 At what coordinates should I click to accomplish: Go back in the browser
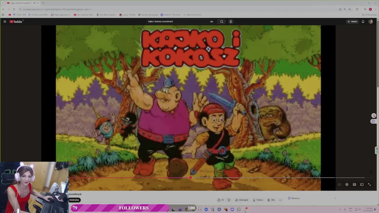(3, 9)
